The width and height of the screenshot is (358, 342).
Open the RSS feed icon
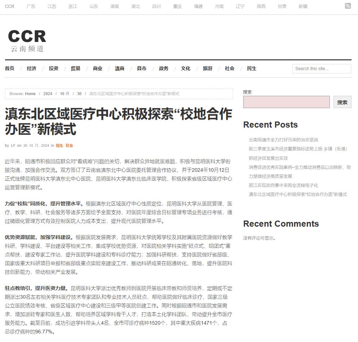coord(348,6)
